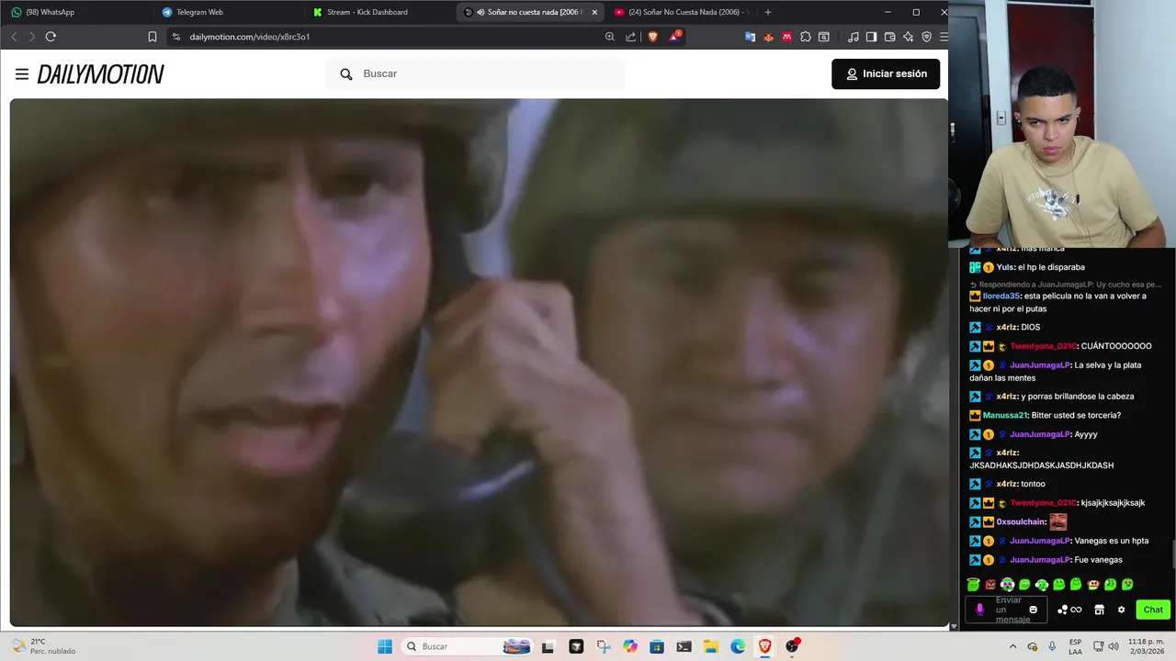Open the Dailymotion hamburger menu

22,74
